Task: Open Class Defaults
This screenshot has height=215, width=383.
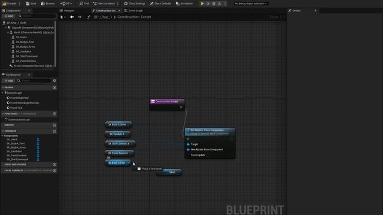Action: click(x=160, y=4)
